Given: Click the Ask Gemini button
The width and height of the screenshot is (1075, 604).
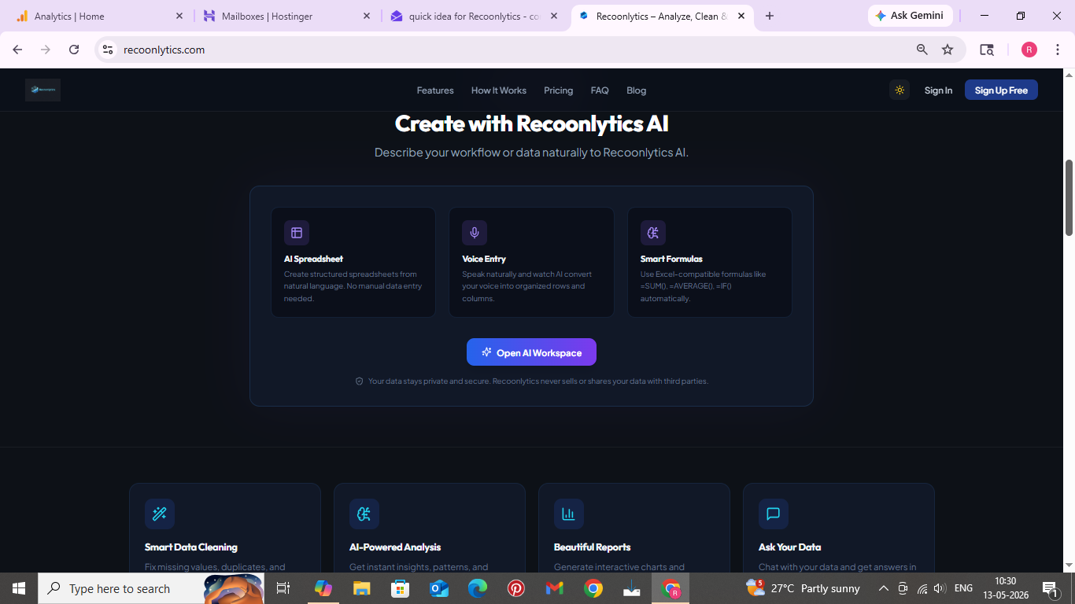Looking at the screenshot, I should pos(910,16).
